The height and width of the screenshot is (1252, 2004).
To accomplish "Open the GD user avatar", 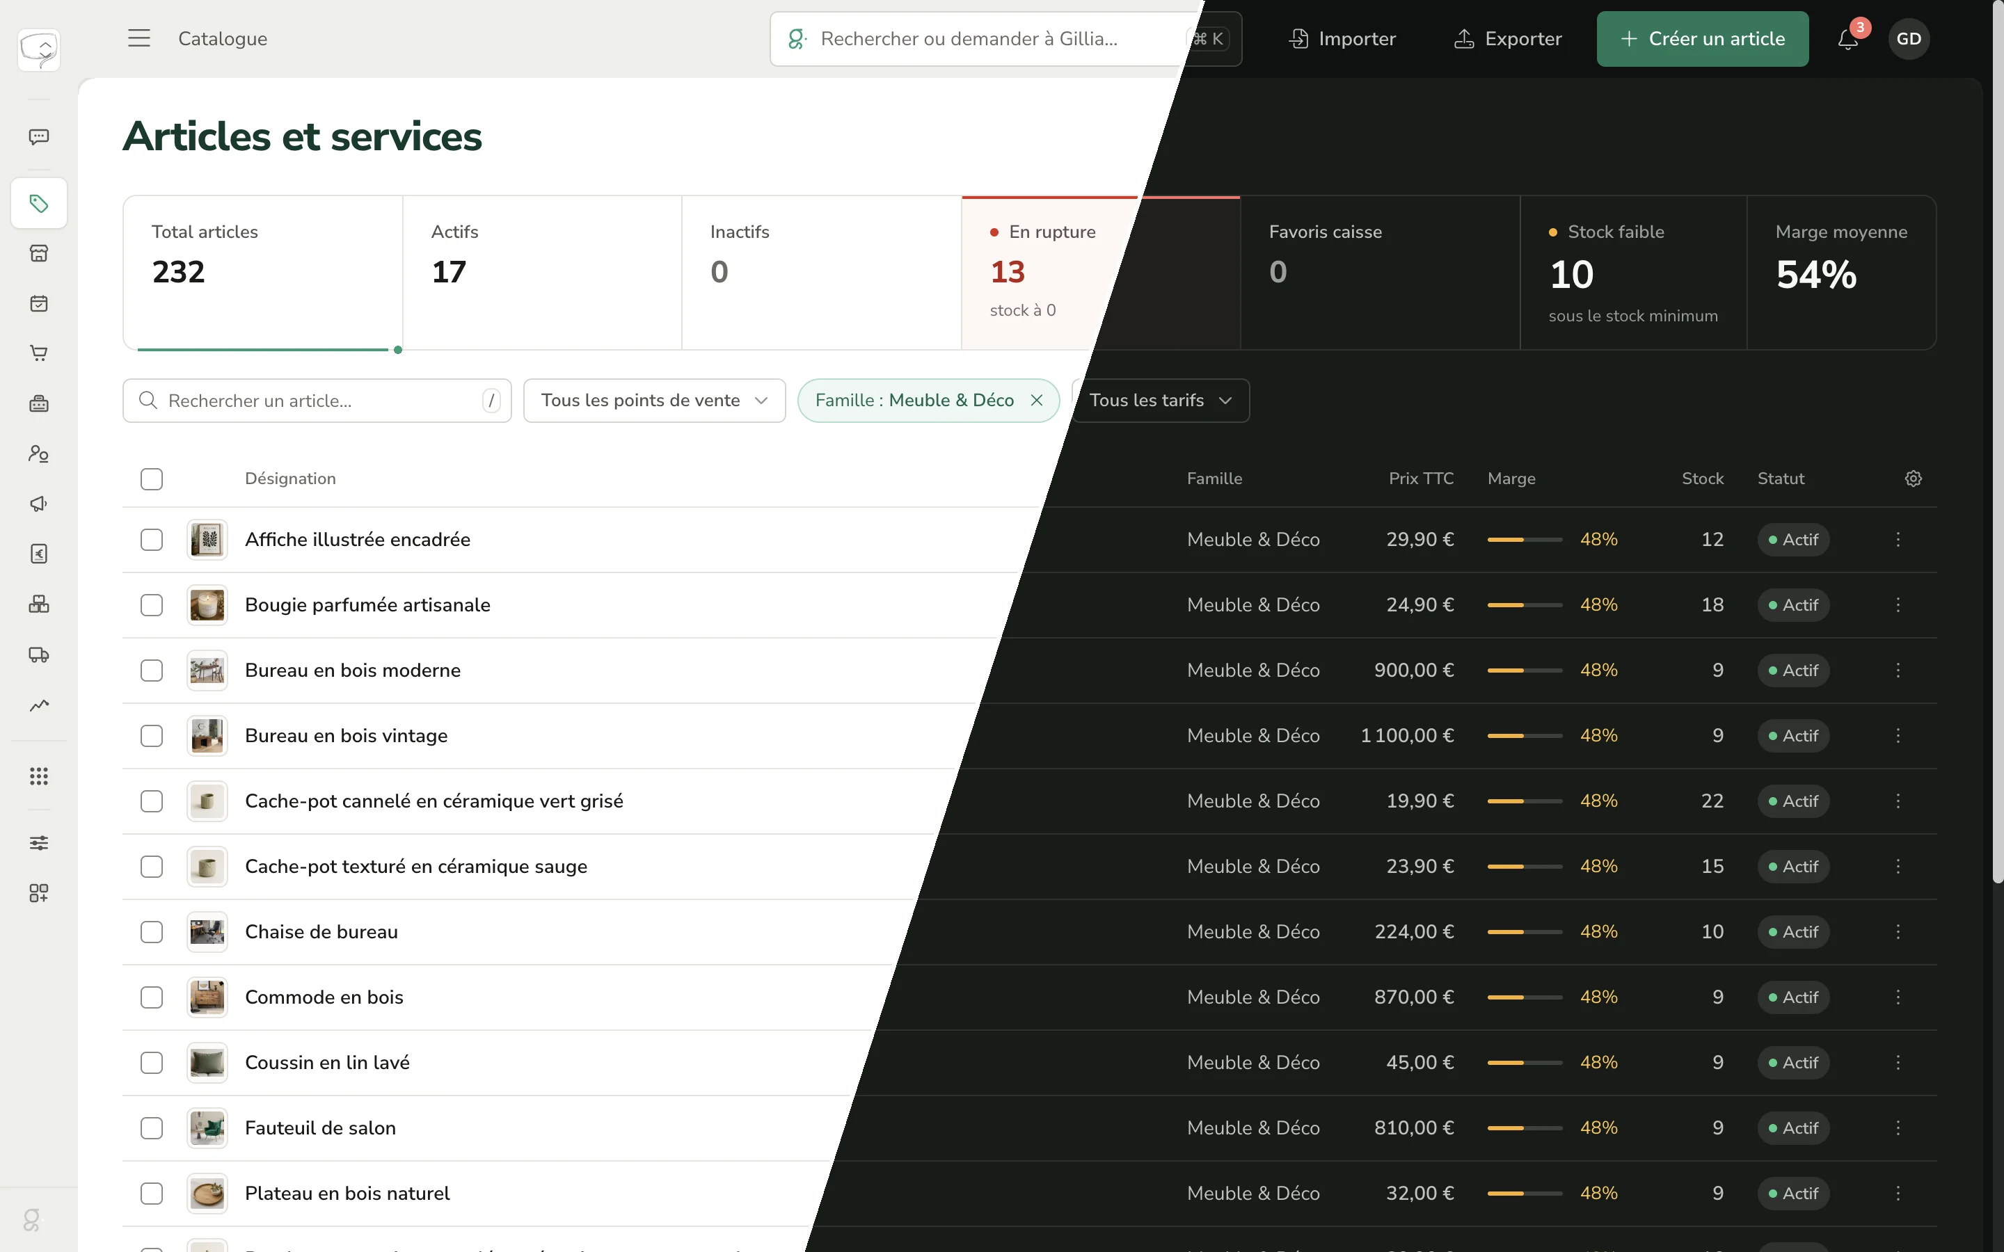I will pyautogui.click(x=1908, y=38).
